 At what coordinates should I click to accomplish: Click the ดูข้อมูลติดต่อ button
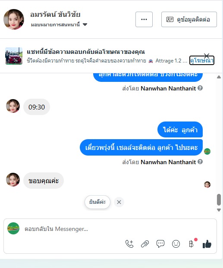(189, 19)
